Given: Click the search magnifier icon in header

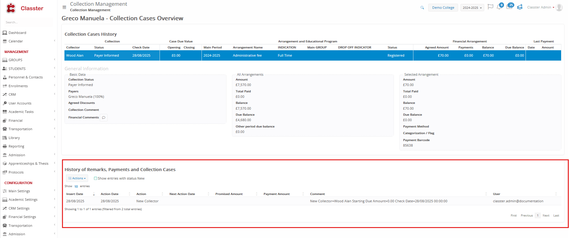Looking at the screenshot, I should coord(422,8).
